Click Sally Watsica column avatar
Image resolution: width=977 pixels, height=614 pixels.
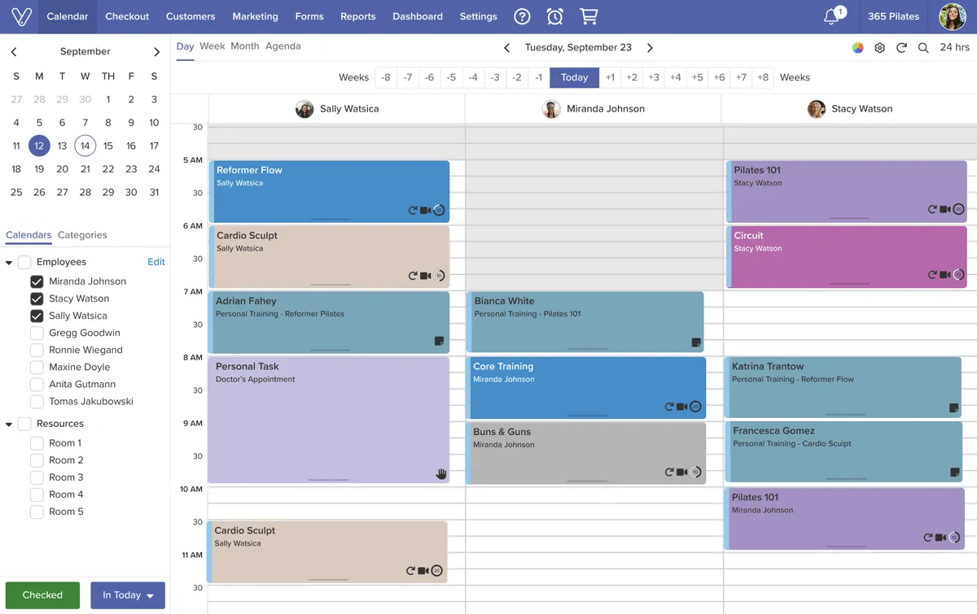(x=304, y=109)
